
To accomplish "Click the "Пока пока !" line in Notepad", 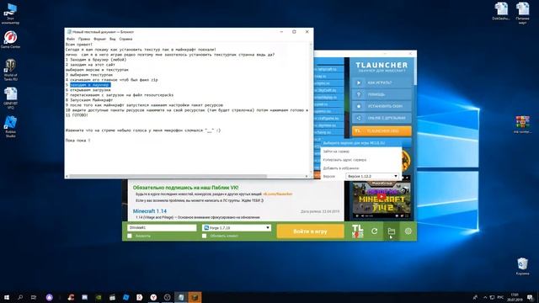I will [x=77, y=141].
